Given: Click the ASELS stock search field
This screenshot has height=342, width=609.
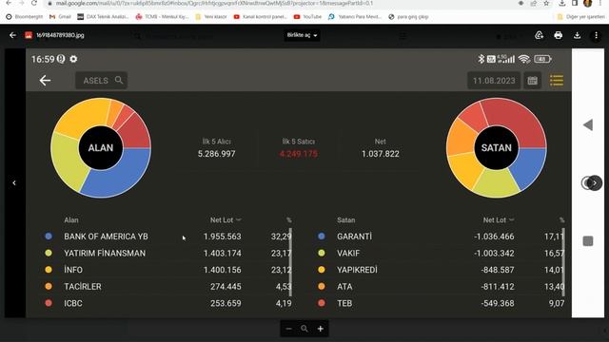Looking at the screenshot, I should click(x=102, y=80).
